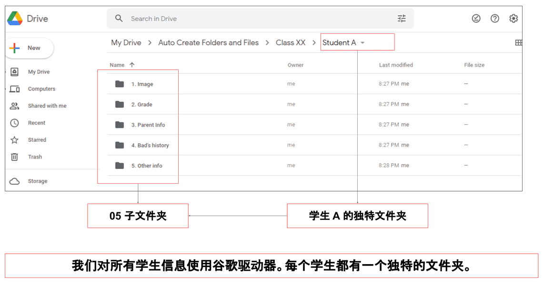The width and height of the screenshot is (543, 296).
Task: Open the settings gear icon
Action: point(513,19)
